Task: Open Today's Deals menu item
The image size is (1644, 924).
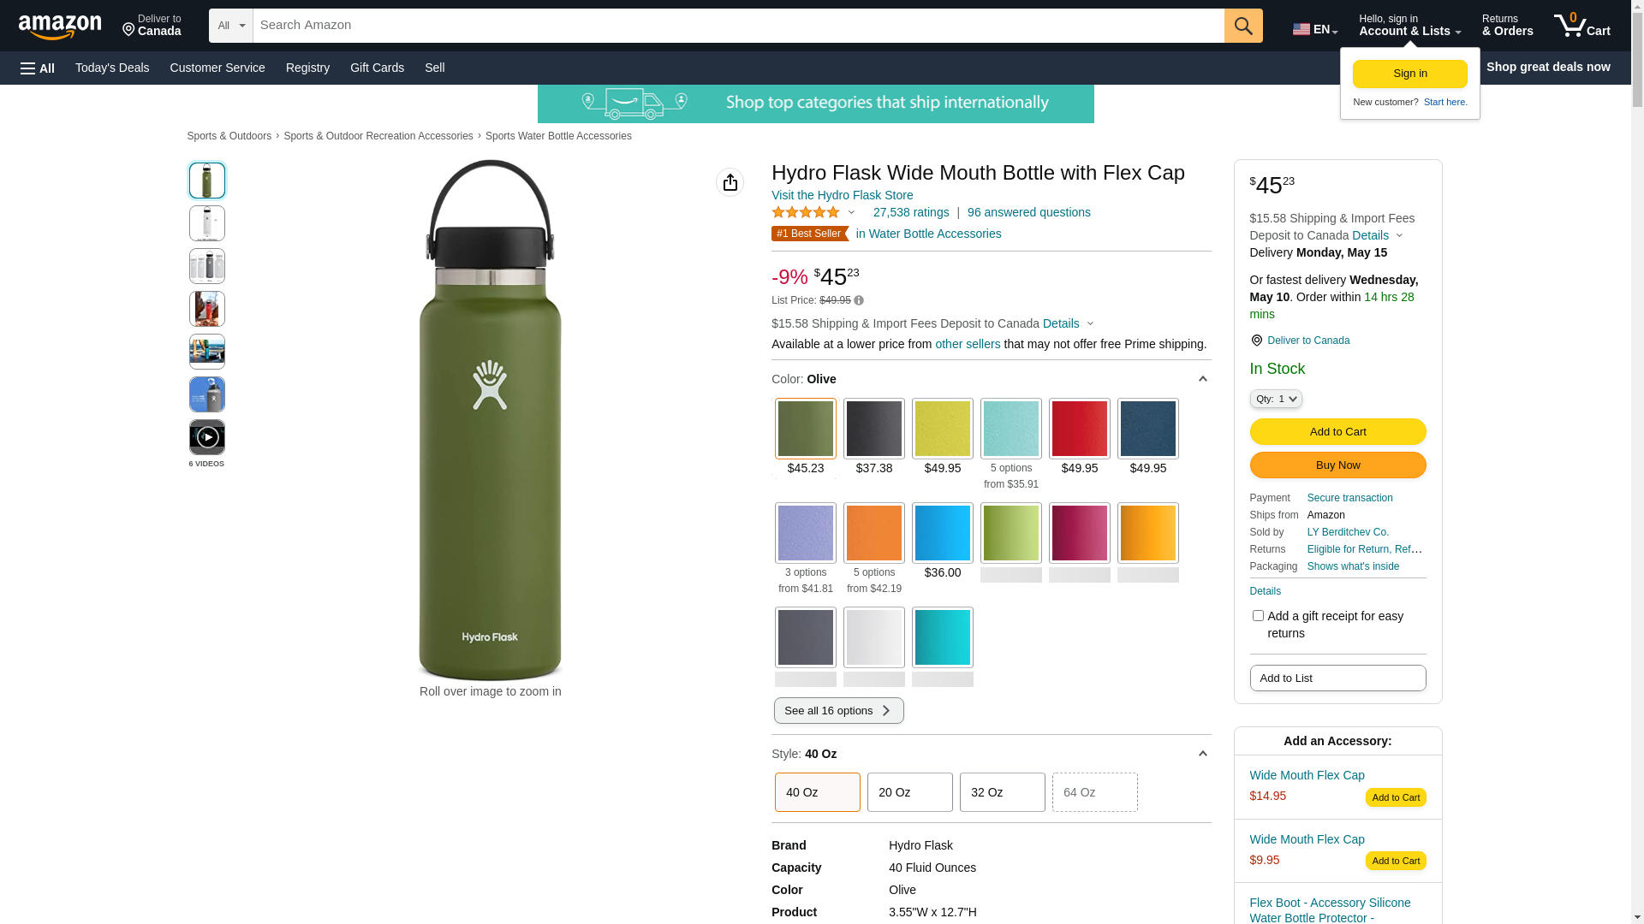Action: [112, 68]
